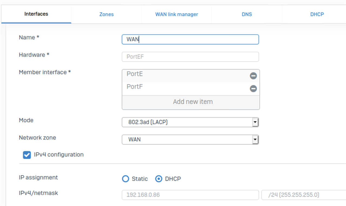
Task: Click the IPv4 address field 192.168.0.86
Action: point(190,195)
